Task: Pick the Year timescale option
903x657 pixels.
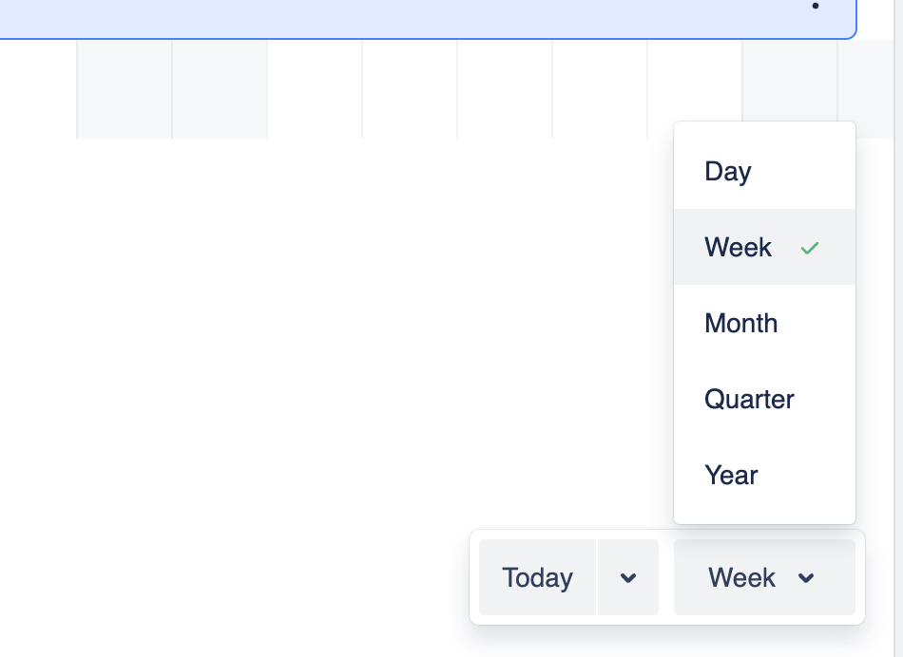Action: 731,476
